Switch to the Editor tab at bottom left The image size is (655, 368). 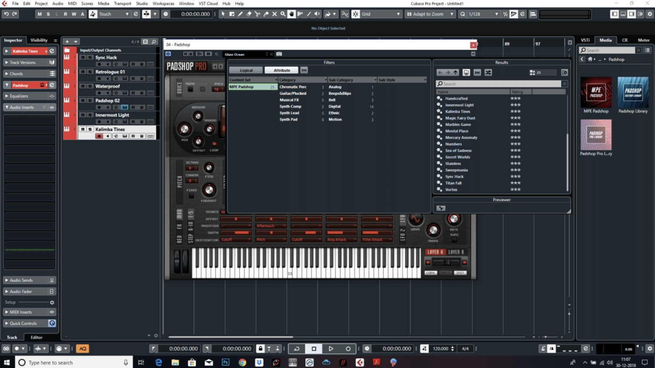37,337
